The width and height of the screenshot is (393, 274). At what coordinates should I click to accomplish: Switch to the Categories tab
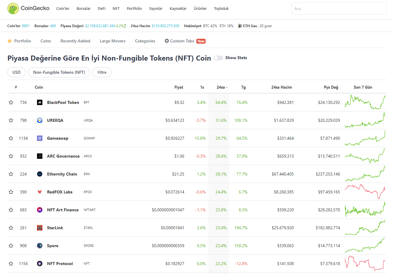click(145, 41)
